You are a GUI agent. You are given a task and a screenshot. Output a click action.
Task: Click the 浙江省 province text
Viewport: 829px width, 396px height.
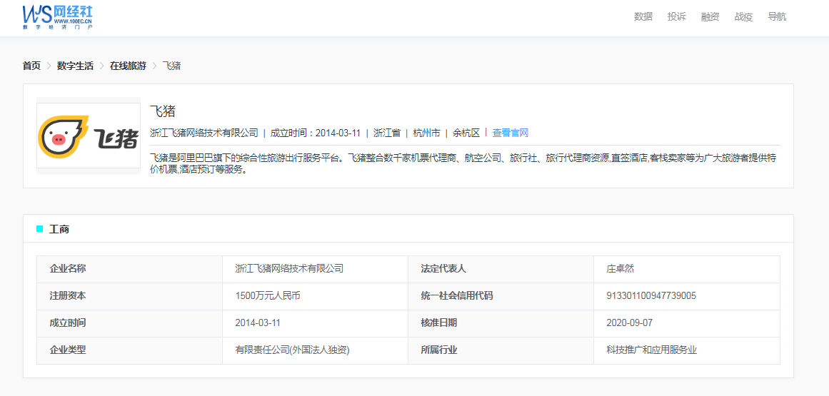coord(387,133)
